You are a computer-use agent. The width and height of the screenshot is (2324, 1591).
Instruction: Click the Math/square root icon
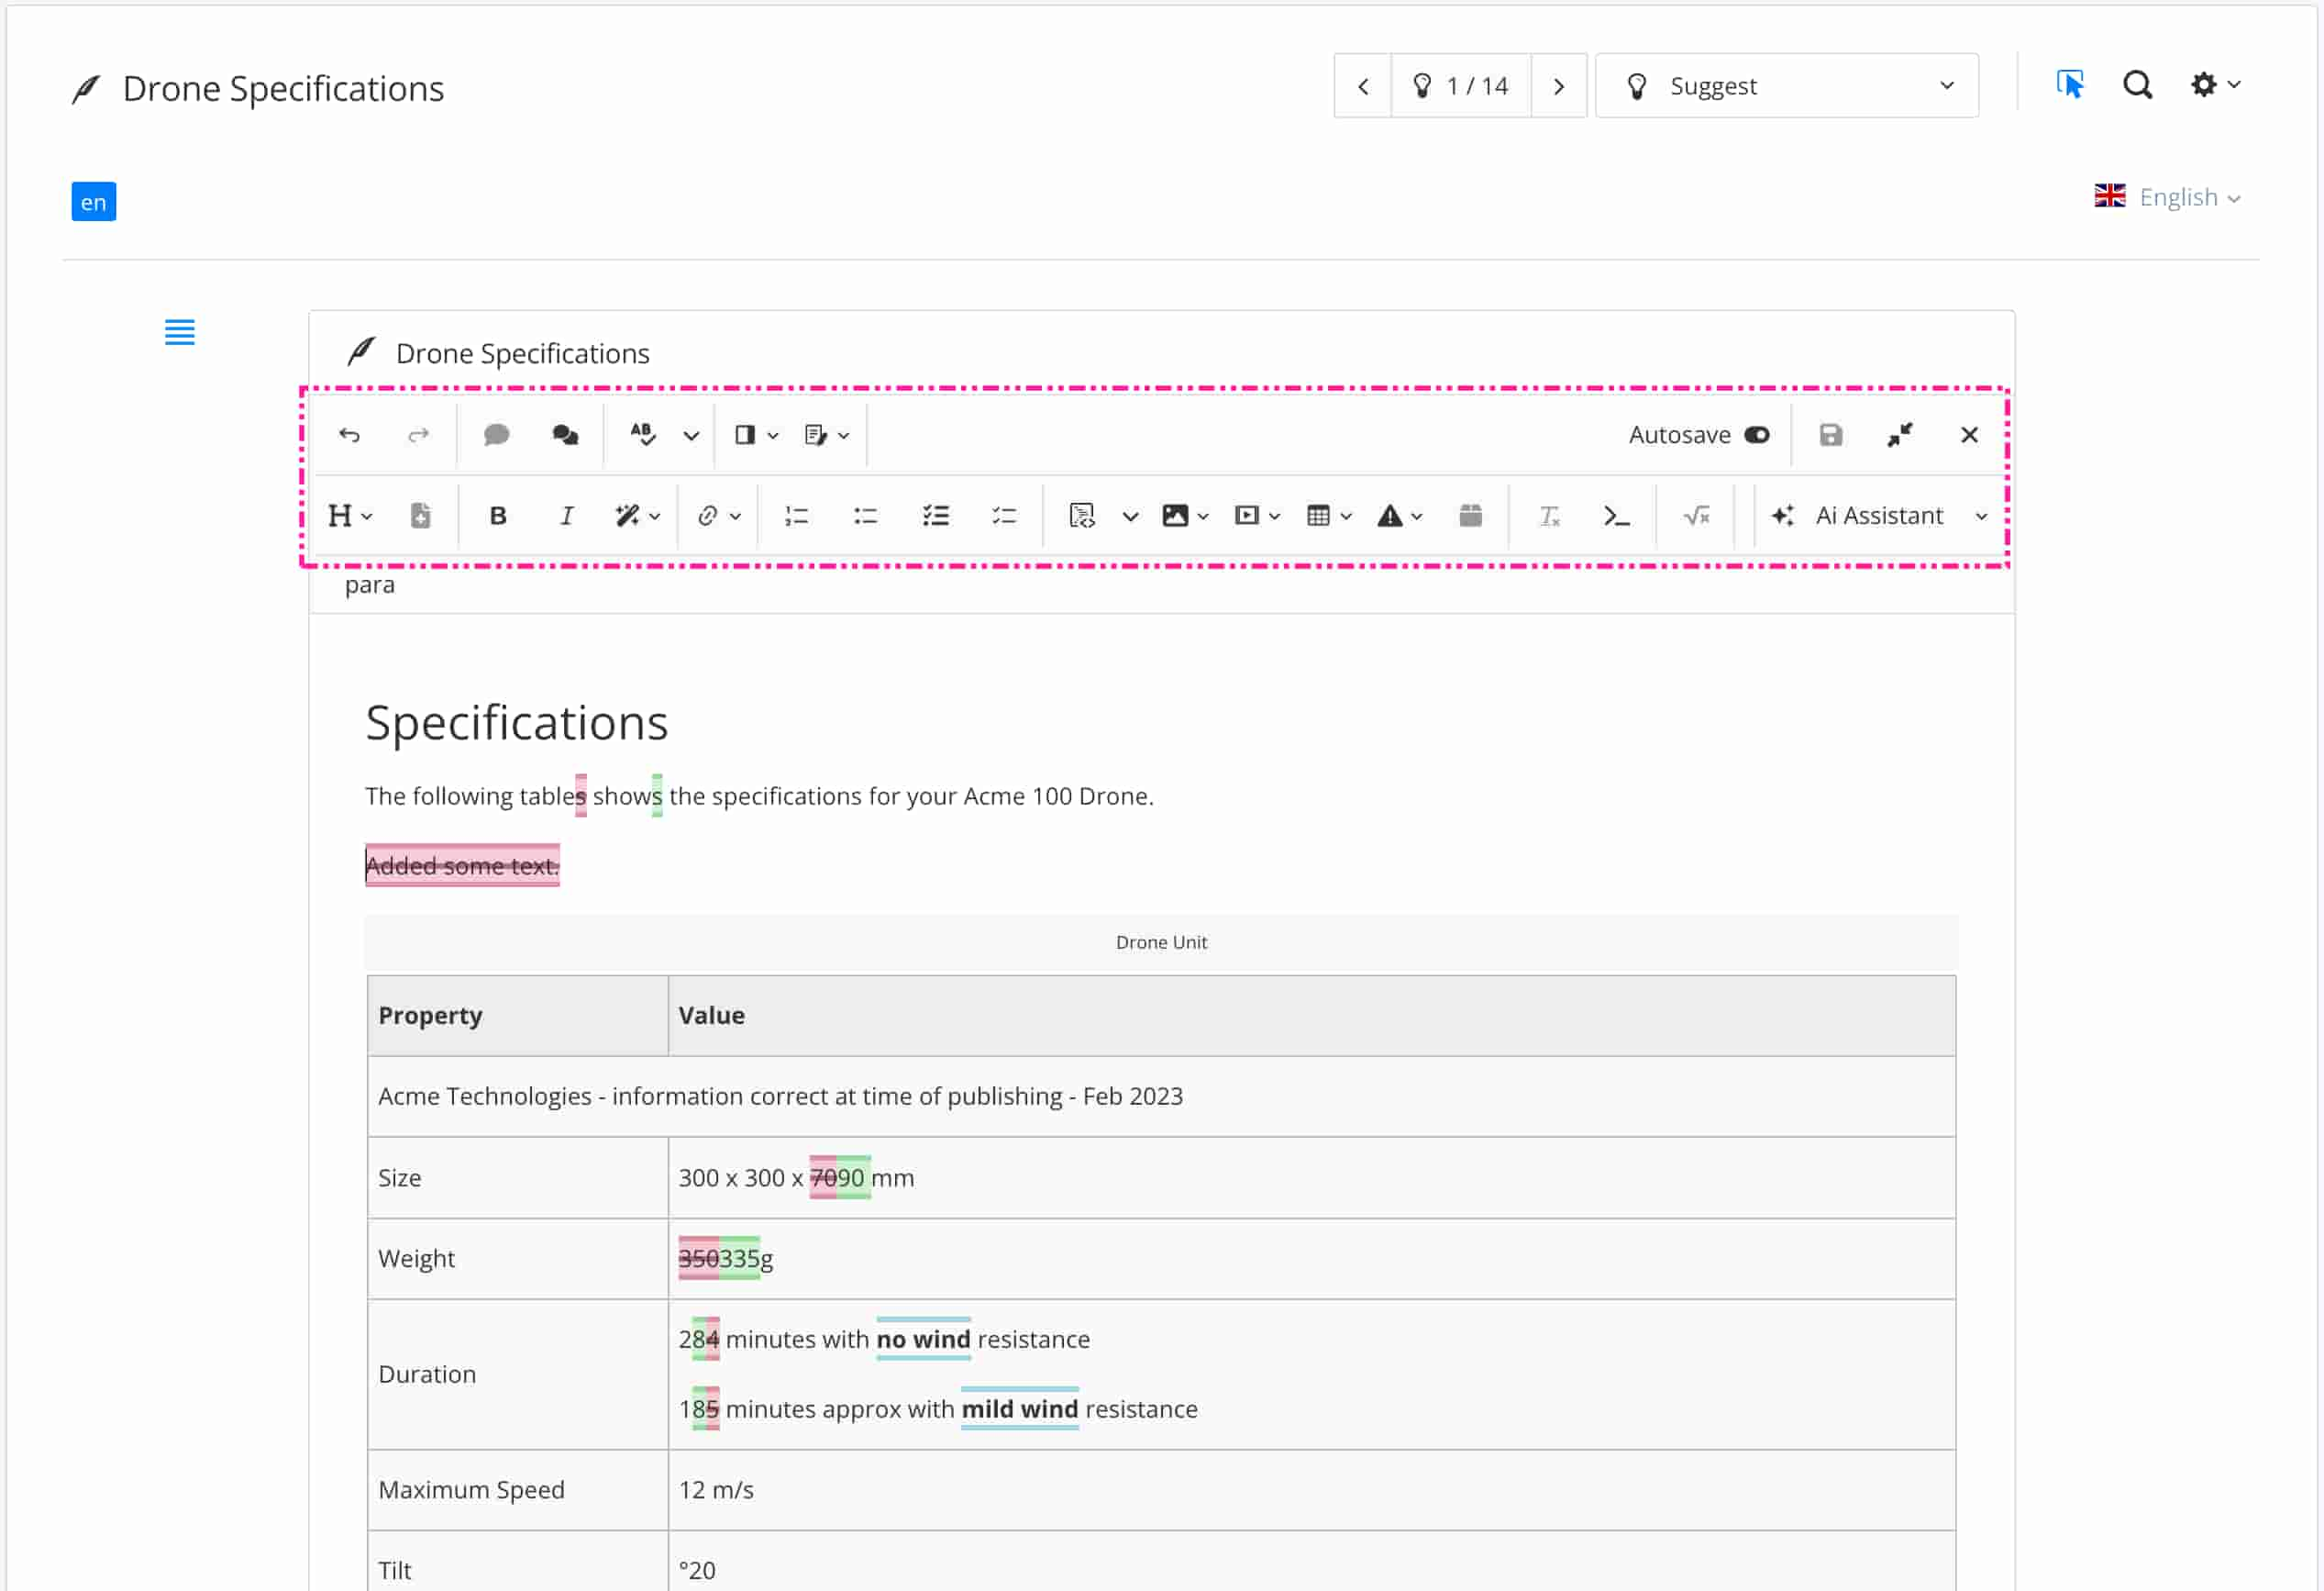[1694, 516]
